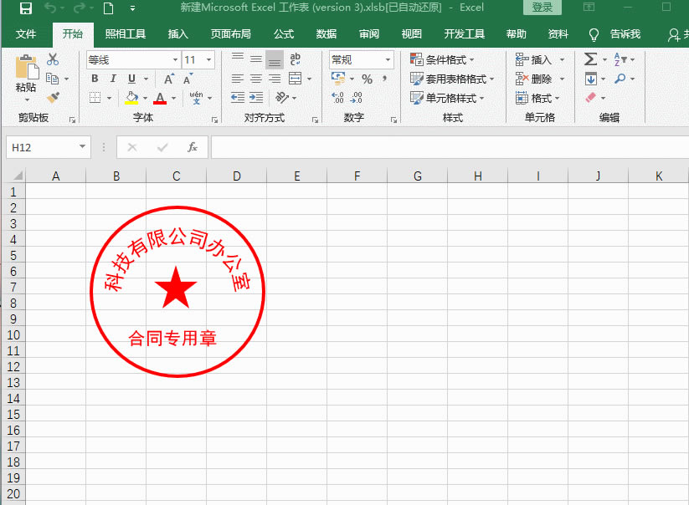Click the increase decimal icon
This screenshot has width=689, height=505.
point(336,98)
